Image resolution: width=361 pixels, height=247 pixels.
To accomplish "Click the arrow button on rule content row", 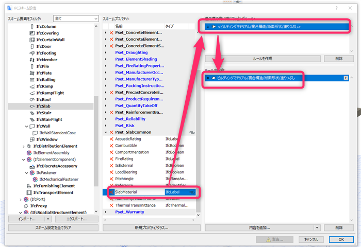I will [346, 78].
